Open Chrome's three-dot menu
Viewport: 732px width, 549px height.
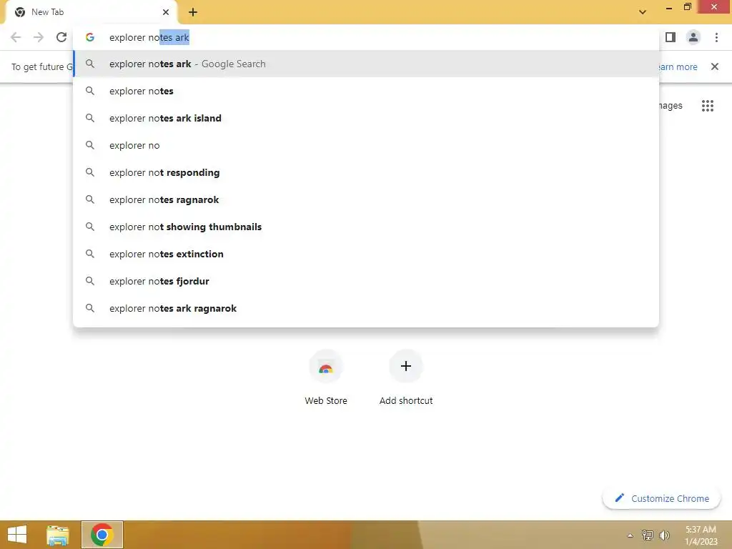tap(716, 37)
